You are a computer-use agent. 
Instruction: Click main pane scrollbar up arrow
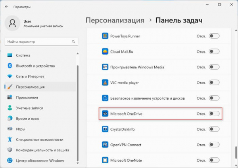click(x=236, y=30)
